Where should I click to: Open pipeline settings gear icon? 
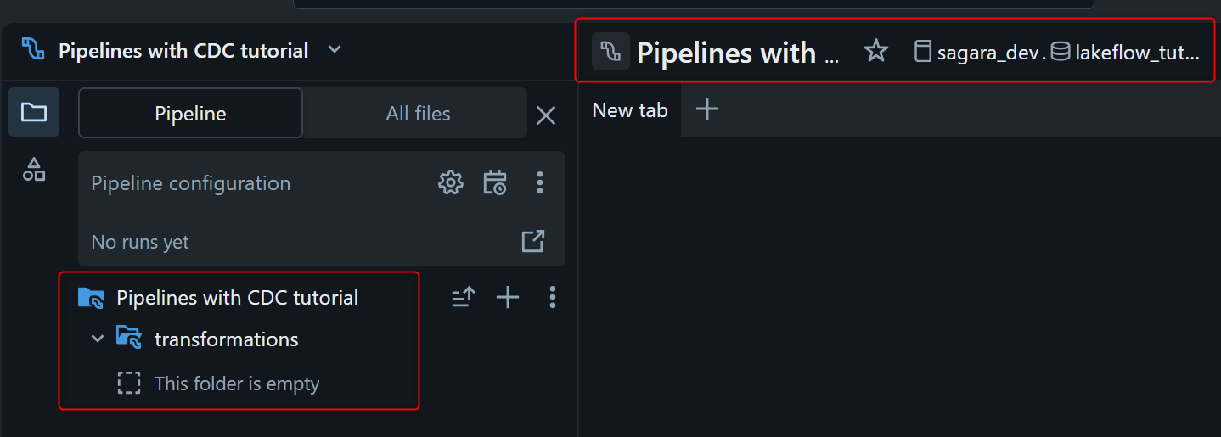pyautogui.click(x=450, y=182)
